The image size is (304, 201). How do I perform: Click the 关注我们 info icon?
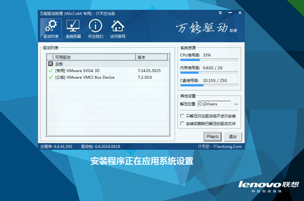(96, 29)
